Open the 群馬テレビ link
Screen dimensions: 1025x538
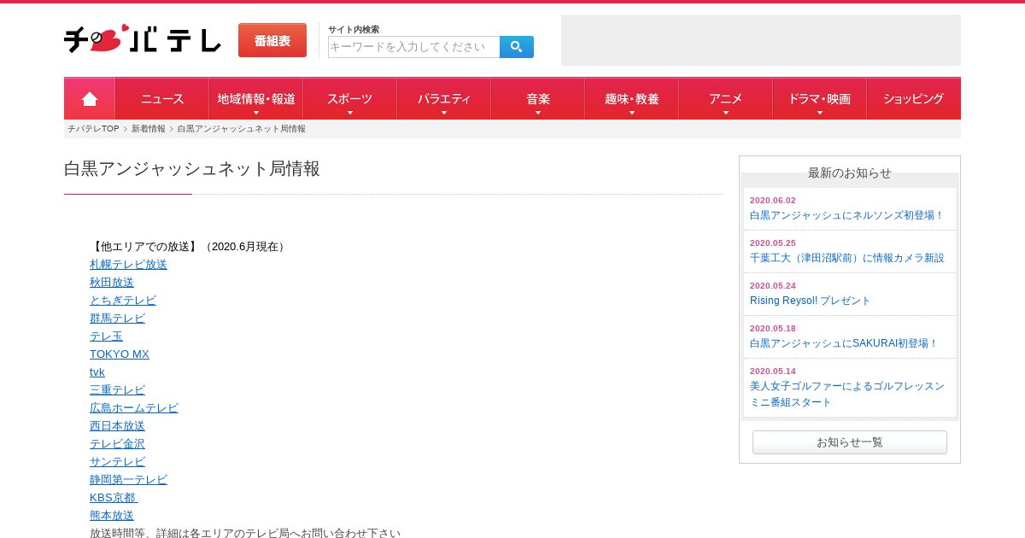point(117,319)
